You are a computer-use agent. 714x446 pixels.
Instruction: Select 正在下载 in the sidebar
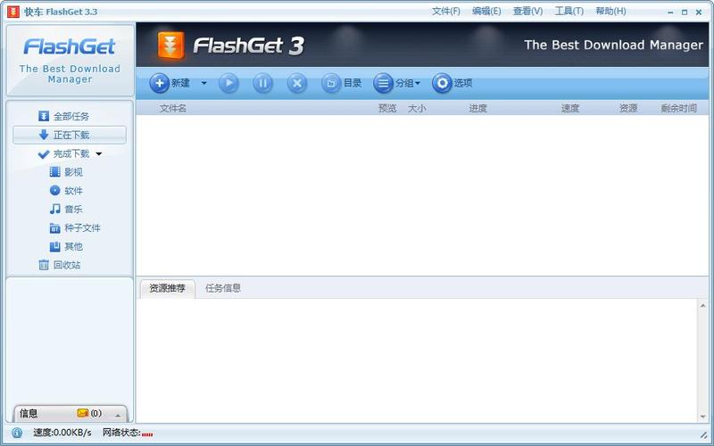coord(70,136)
